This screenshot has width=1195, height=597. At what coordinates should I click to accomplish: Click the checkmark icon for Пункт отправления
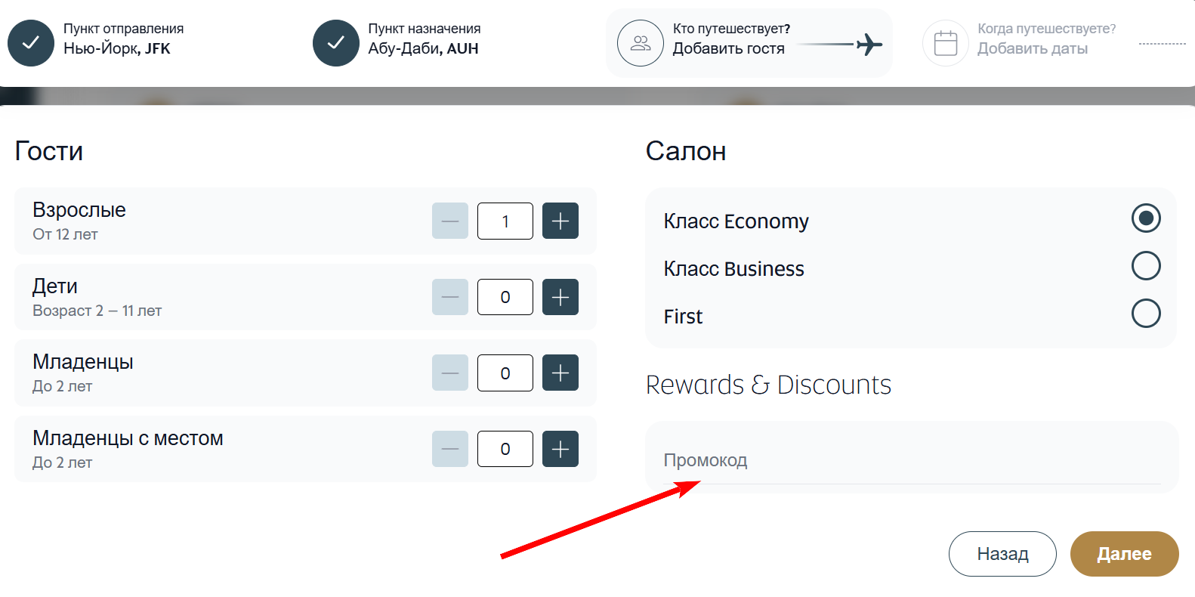[31, 43]
